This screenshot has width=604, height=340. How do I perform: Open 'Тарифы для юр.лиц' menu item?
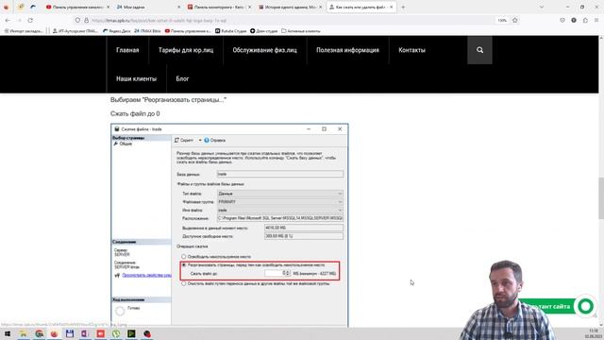pyautogui.click(x=186, y=50)
